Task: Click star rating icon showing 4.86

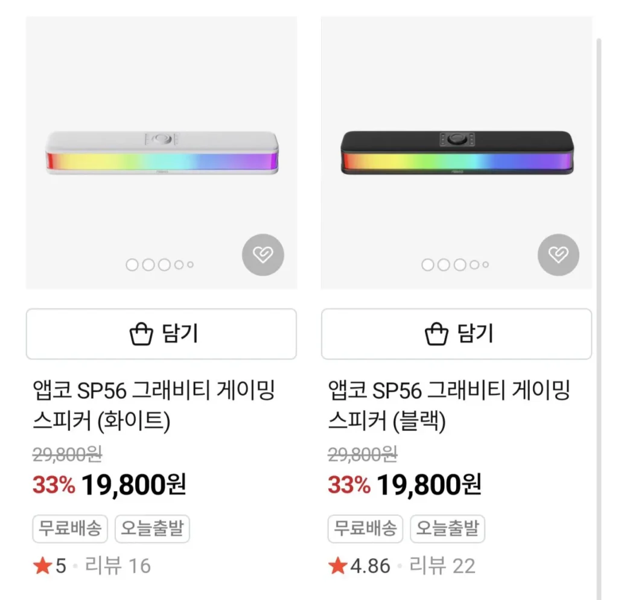Action: tap(337, 566)
